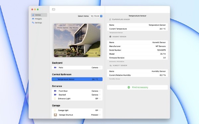Image resolution: width=199 pixels, height=124 pixels.
Task: Click the My House home picture
Action: [x=77, y=40]
